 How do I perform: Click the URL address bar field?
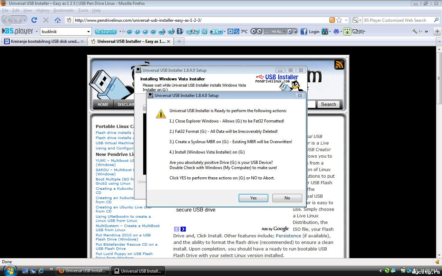200,20
